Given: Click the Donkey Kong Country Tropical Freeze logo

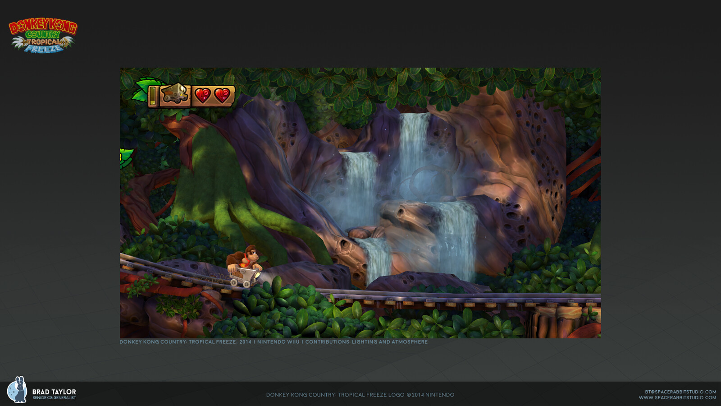Looking at the screenshot, I should point(43,36).
